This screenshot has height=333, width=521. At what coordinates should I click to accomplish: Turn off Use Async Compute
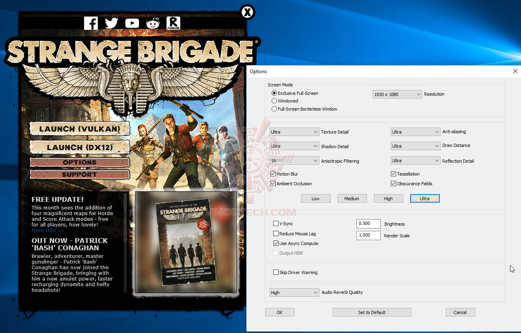point(276,243)
